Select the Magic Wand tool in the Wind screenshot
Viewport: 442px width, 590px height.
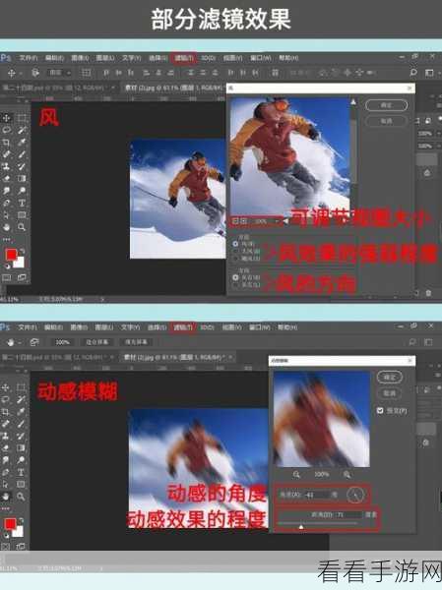tap(22, 130)
